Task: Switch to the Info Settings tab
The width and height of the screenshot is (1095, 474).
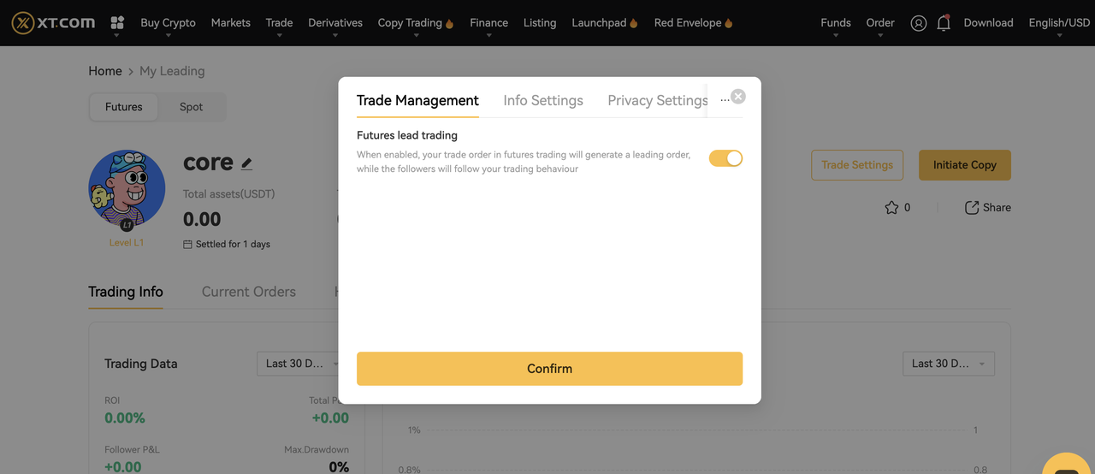Action: pos(543,100)
